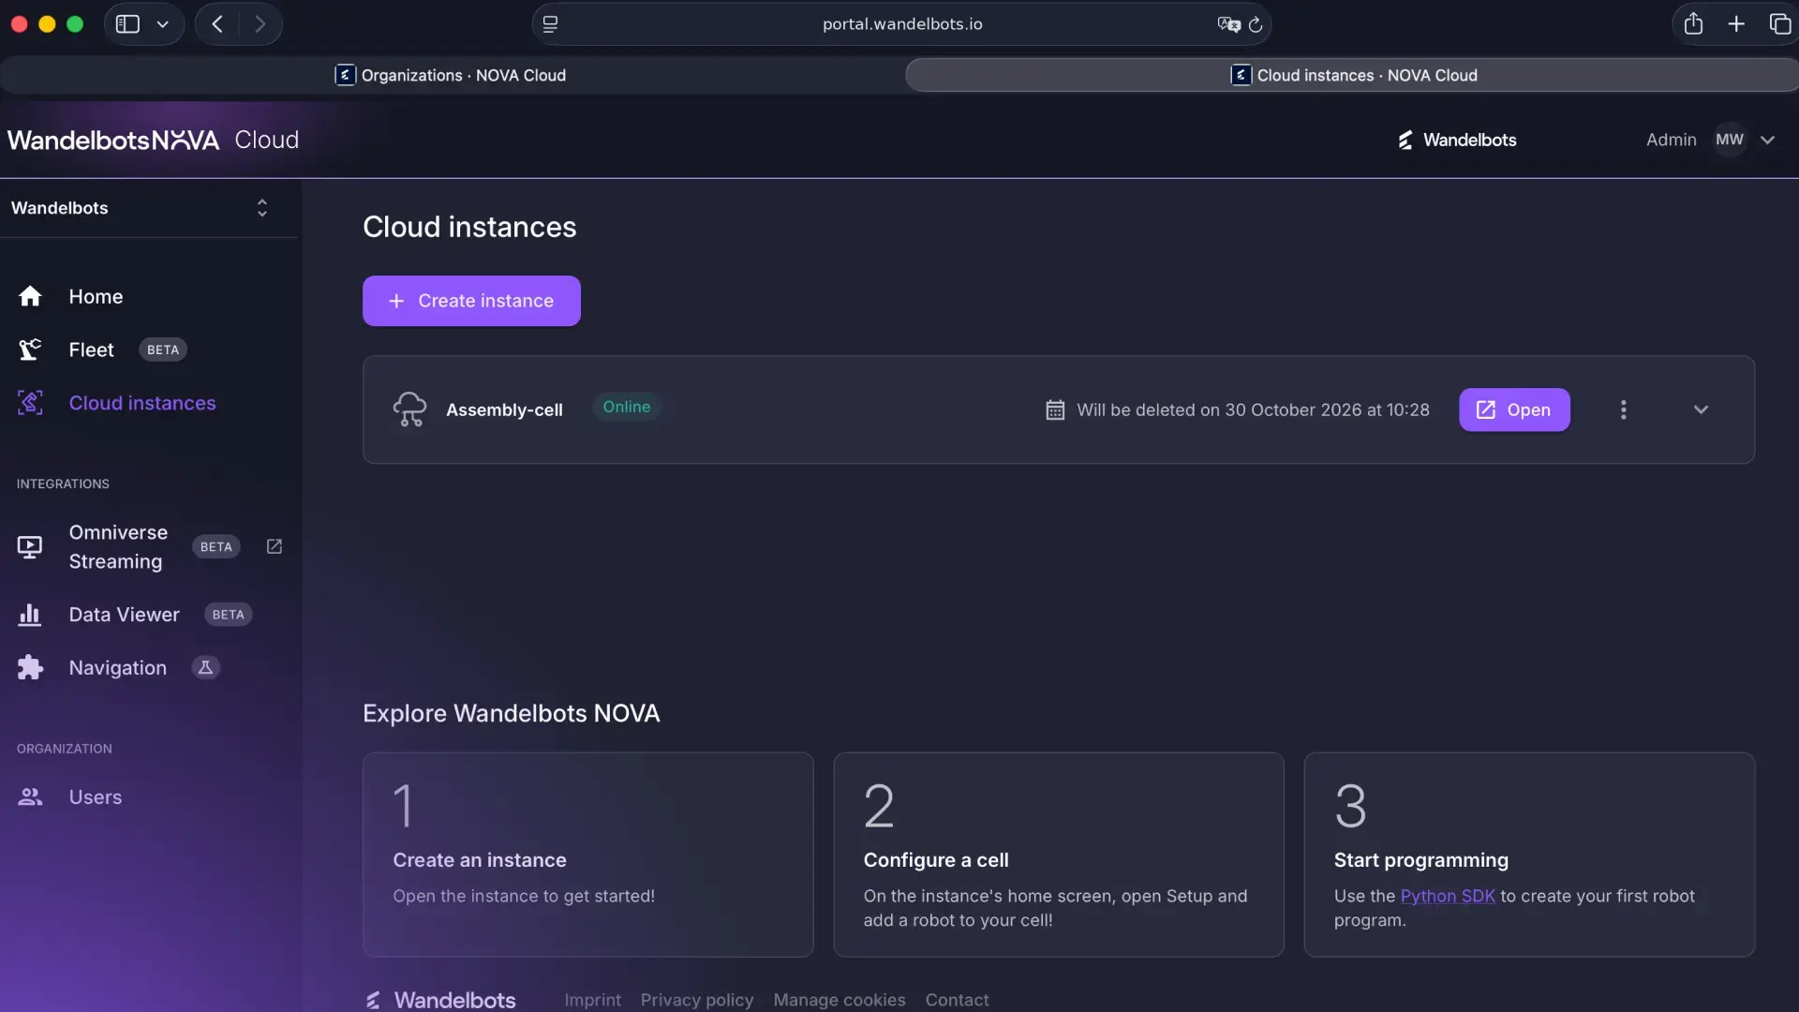1799x1012 pixels.
Task: Click the Users people icon
Action: coord(30,797)
